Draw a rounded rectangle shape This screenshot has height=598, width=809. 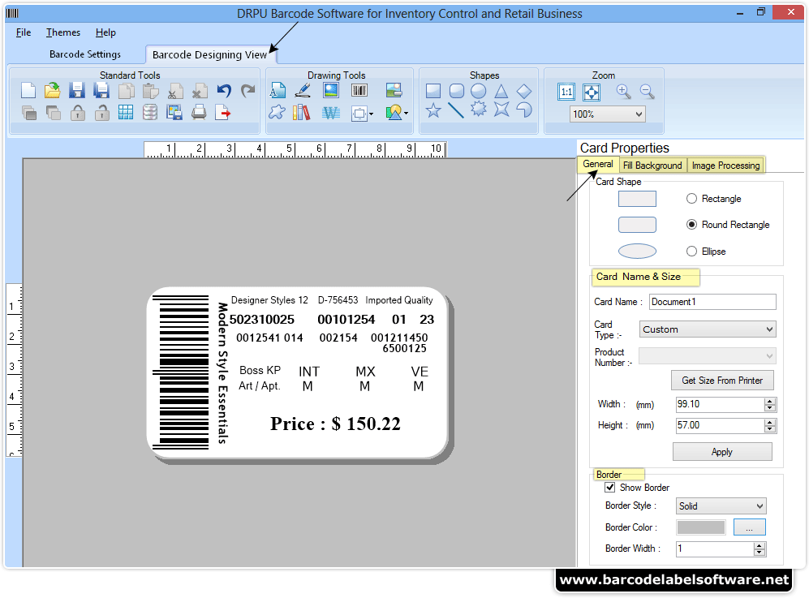tap(457, 92)
